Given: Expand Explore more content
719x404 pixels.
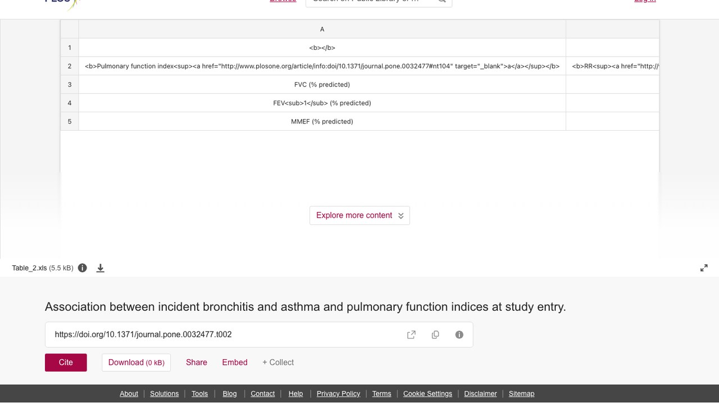Looking at the screenshot, I should 359,215.
